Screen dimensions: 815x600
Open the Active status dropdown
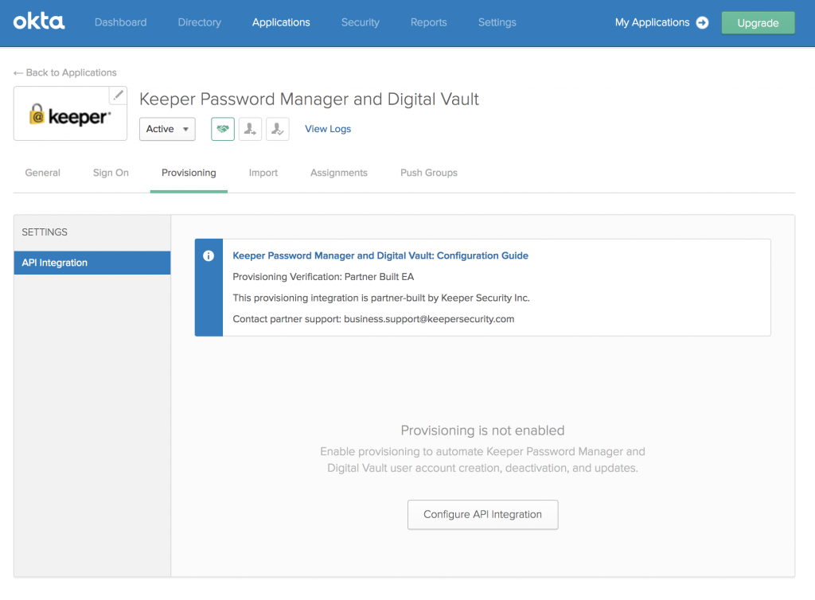point(167,129)
